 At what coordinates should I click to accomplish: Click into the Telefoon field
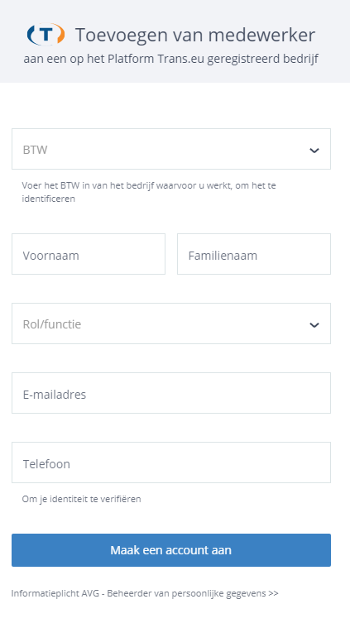pos(171,462)
